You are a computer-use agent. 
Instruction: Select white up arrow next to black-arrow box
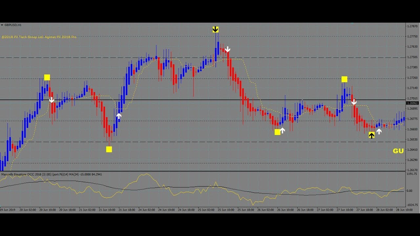(x=379, y=131)
